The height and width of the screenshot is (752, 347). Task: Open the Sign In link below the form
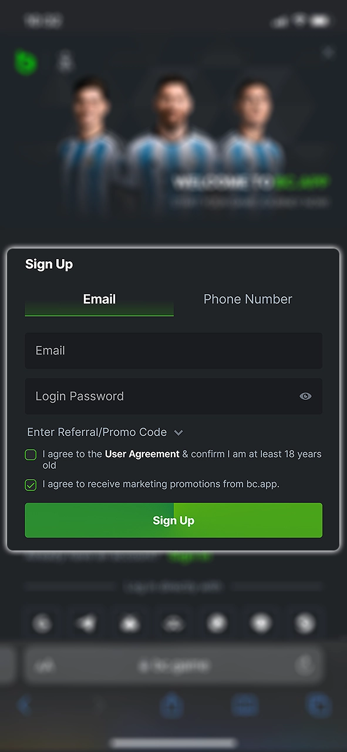point(189,558)
